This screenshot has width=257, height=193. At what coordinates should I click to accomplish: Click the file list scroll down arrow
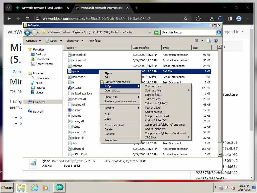click(x=220, y=155)
